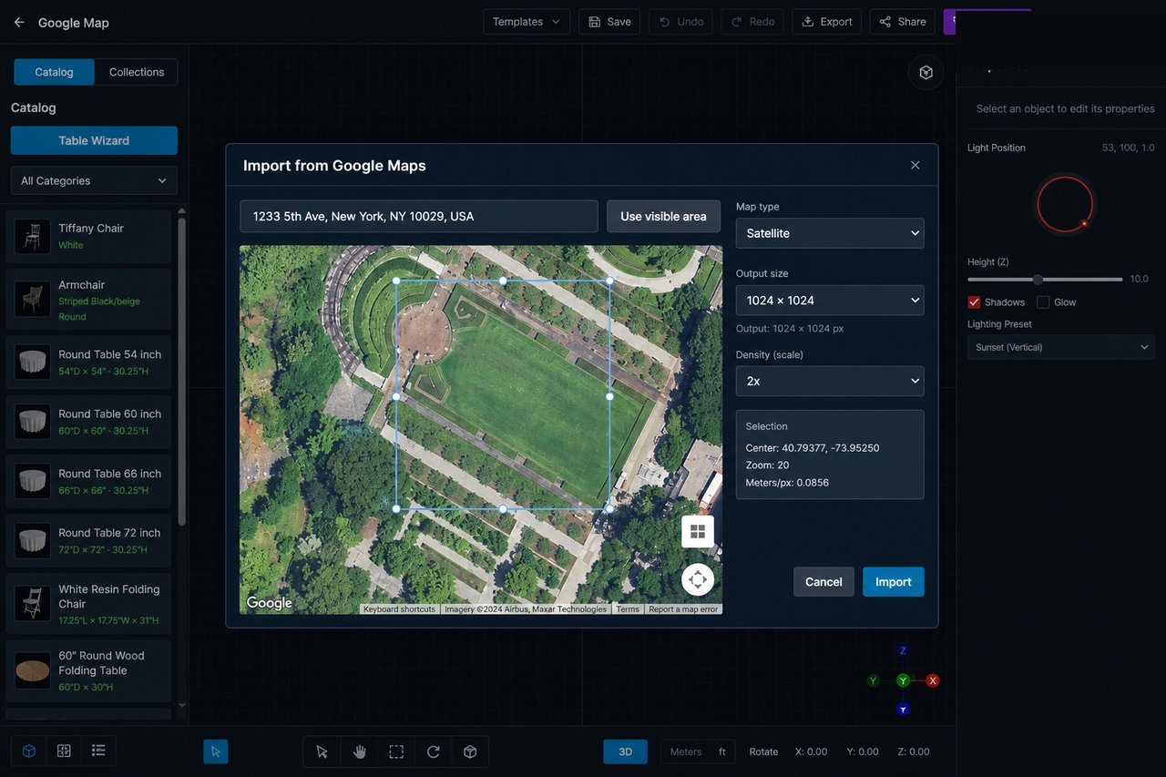The image size is (1166, 777).
Task: Click the red Light Position dial
Action: pyautogui.click(x=1064, y=204)
